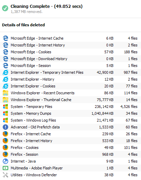Click the Edge icon beside Internet Cache

click(x=5, y=38)
